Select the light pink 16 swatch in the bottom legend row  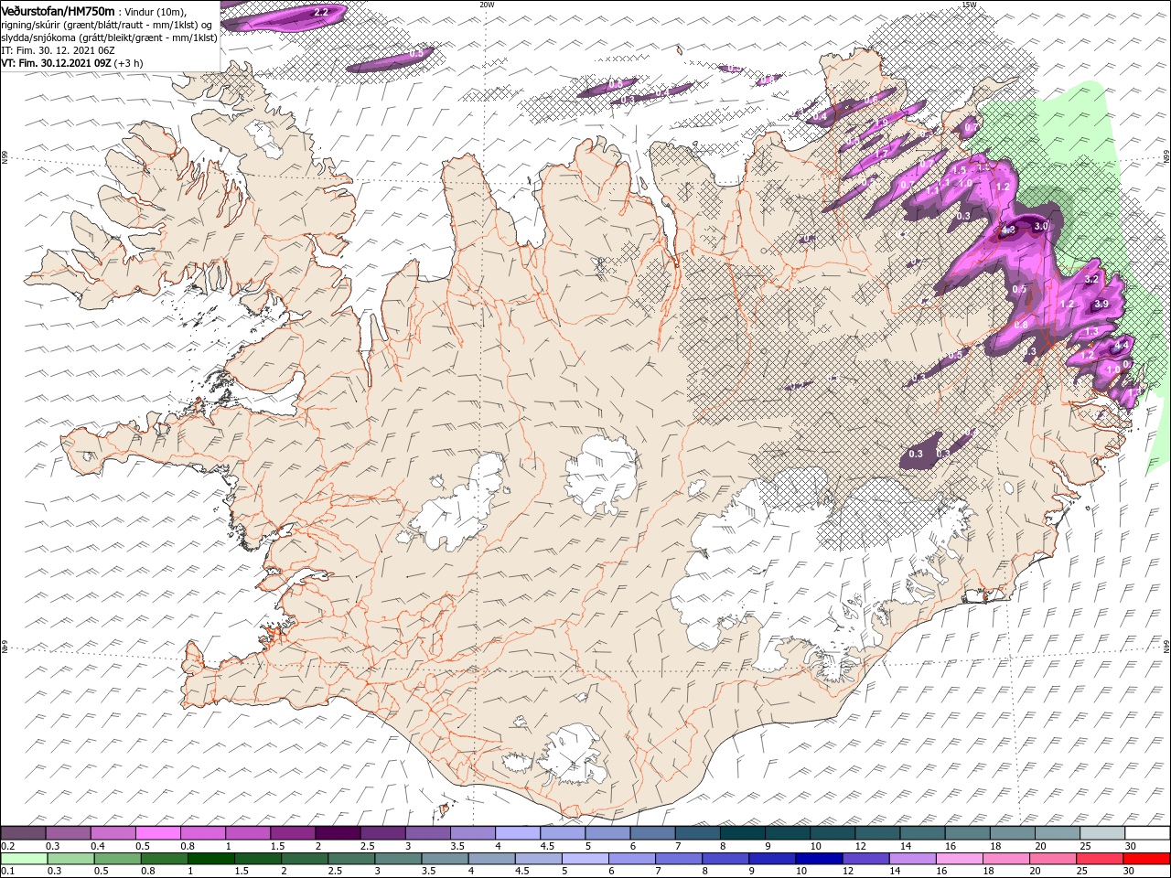[x=961, y=858]
